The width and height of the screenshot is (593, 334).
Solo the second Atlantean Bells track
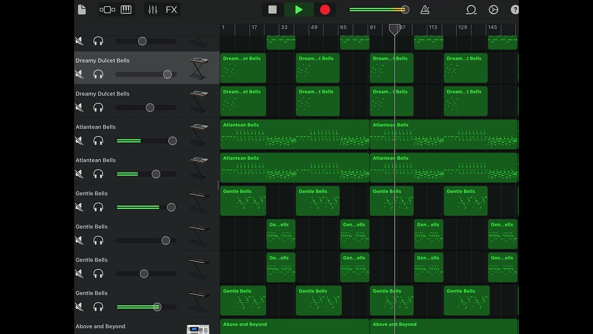pyautogui.click(x=98, y=174)
